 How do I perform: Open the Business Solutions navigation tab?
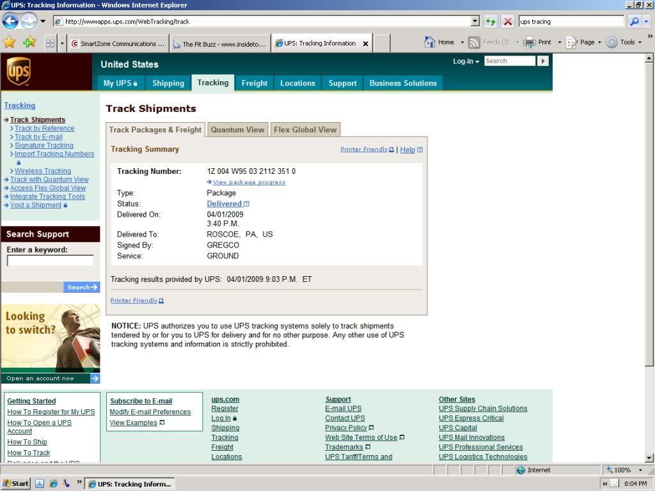click(x=403, y=83)
